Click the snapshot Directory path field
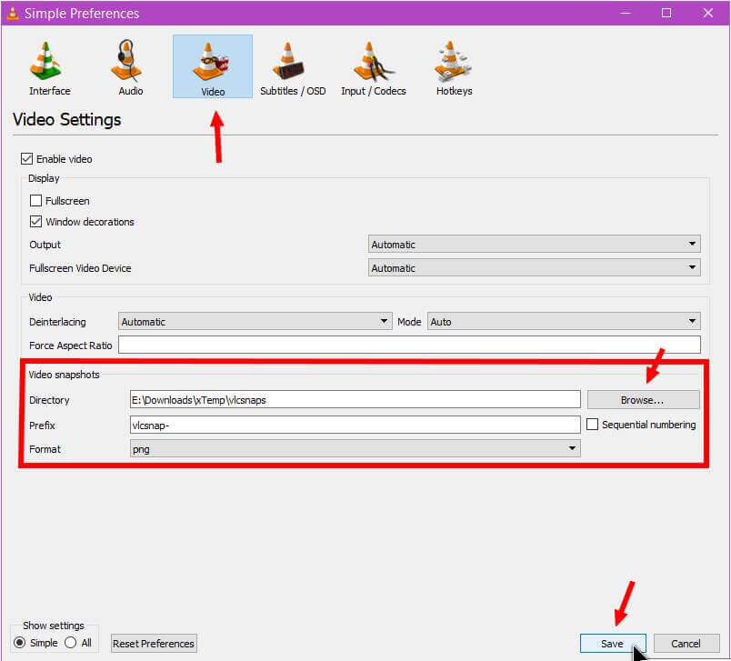The image size is (731, 661). [355, 399]
